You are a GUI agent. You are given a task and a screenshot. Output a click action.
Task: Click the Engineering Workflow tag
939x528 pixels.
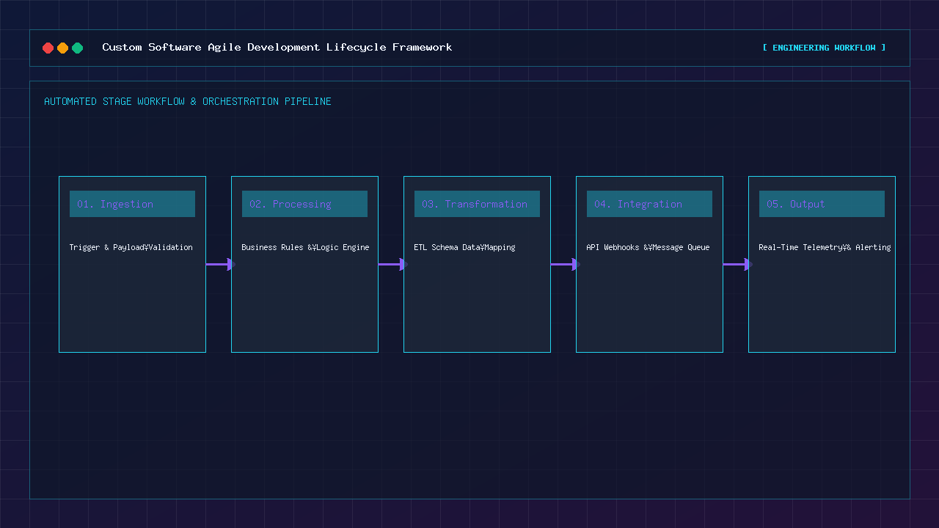[824, 48]
